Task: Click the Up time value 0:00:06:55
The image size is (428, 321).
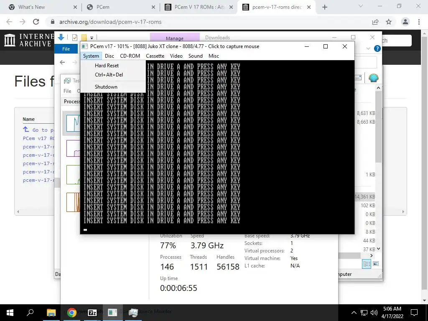Action: 178,288
